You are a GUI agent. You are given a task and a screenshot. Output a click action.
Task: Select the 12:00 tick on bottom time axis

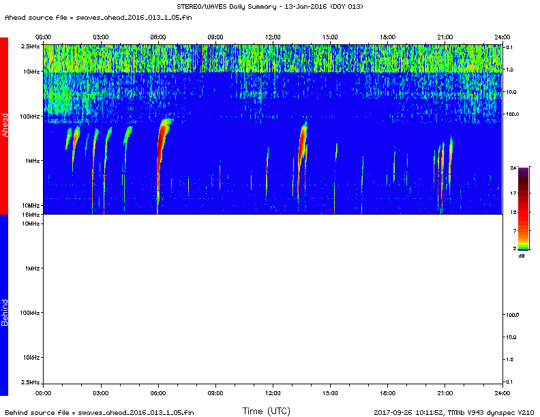point(273,393)
